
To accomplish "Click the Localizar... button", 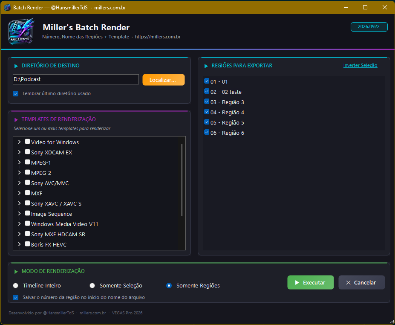I will 164,80.
